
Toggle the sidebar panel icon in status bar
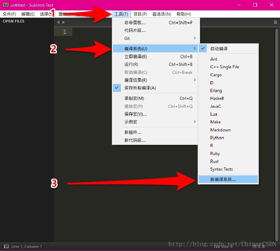point(7,246)
